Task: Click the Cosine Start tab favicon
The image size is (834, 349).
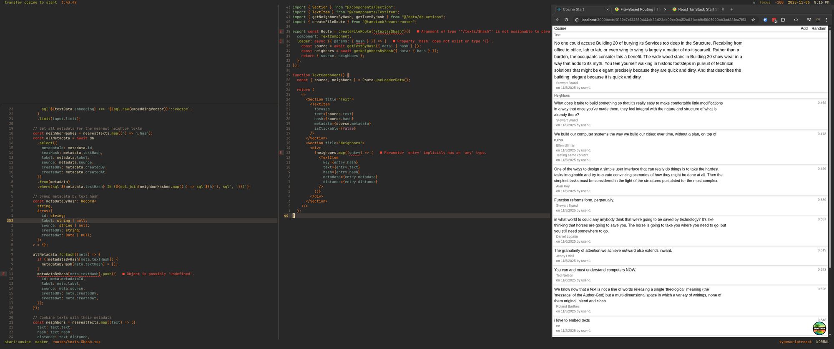Action: [x=559, y=9]
